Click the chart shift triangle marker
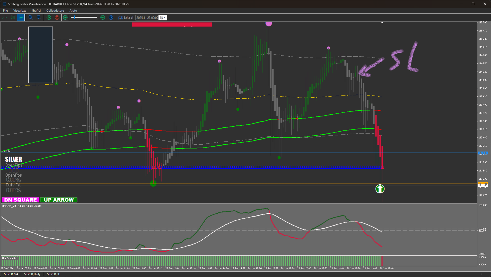The image size is (491, 277). coord(382,23)
